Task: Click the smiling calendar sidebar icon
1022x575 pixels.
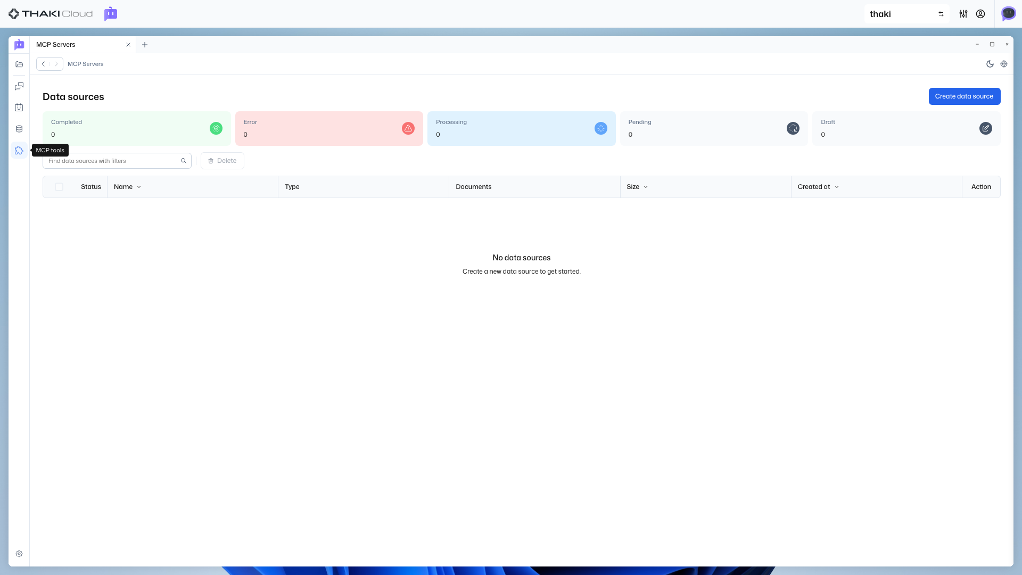Action: (x=19, y=108)
